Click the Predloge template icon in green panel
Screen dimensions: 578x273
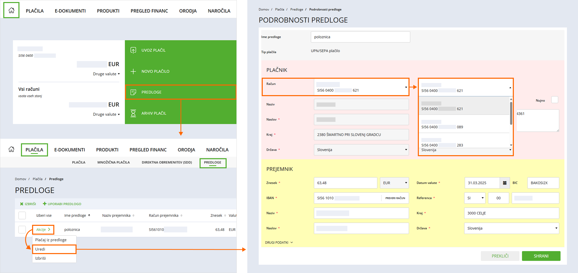[133, 92]
